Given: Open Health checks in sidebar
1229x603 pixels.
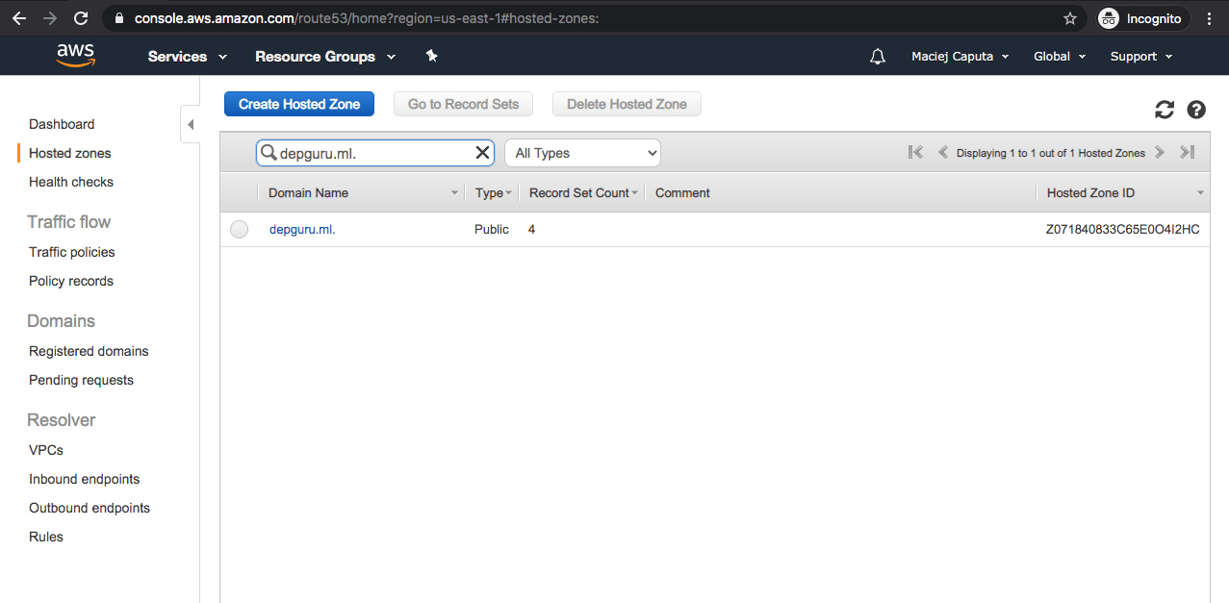Looking at the screenshot, I should pyautogui.click(x=71, y=182).
